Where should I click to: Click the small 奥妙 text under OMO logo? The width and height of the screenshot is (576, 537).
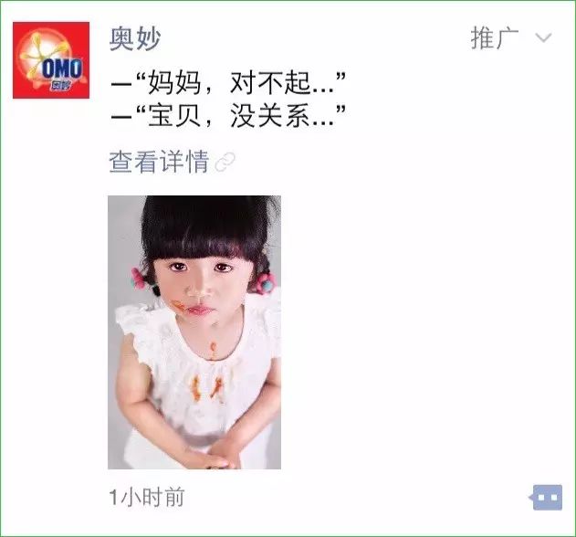point(59,85)
